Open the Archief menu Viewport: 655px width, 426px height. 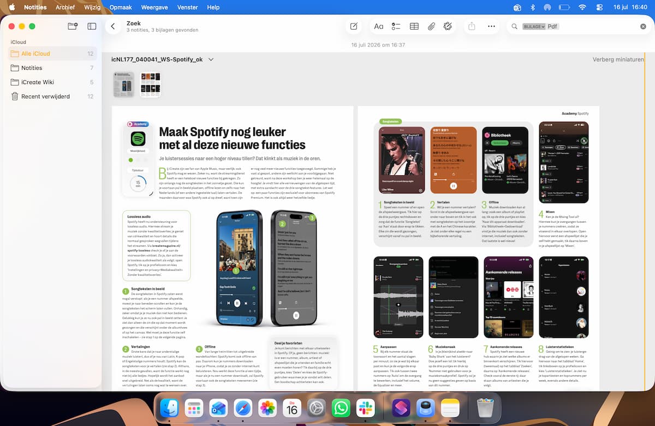[x=65, y=7]
